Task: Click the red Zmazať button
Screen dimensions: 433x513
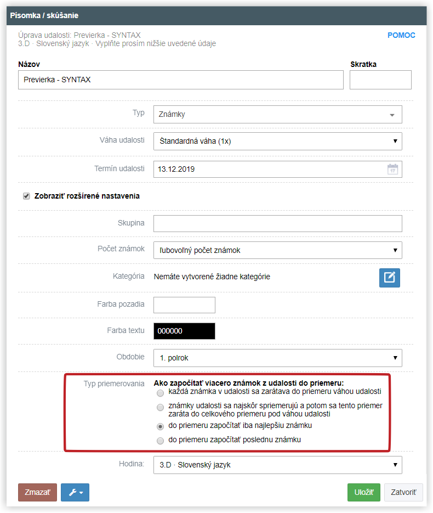Action: 38,492
